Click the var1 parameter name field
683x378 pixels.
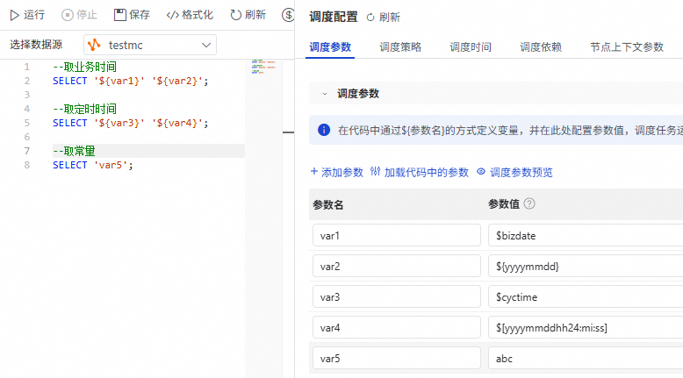397,235
